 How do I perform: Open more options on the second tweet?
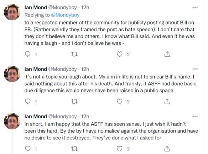click(x=195, y=69)
